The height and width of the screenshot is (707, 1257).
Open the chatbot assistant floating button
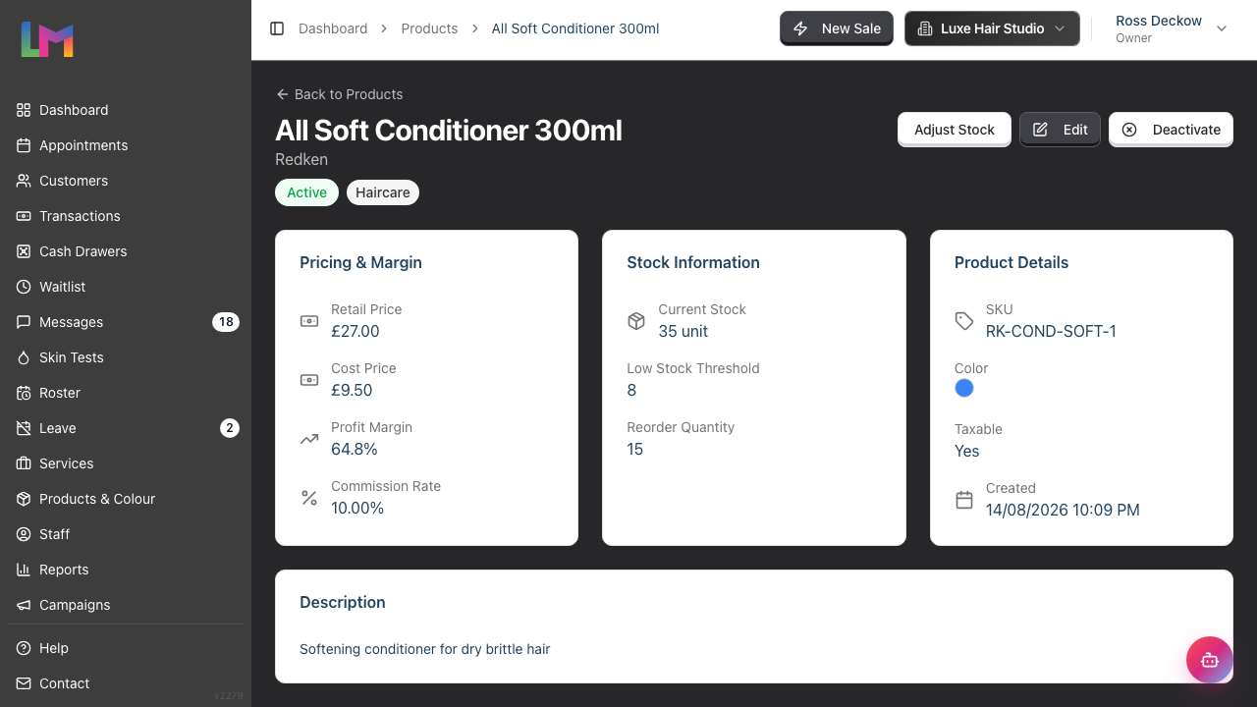[1209, 660]
